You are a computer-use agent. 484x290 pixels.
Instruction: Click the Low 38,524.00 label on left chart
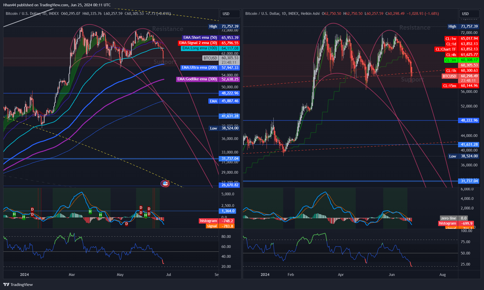pos(224,128)
